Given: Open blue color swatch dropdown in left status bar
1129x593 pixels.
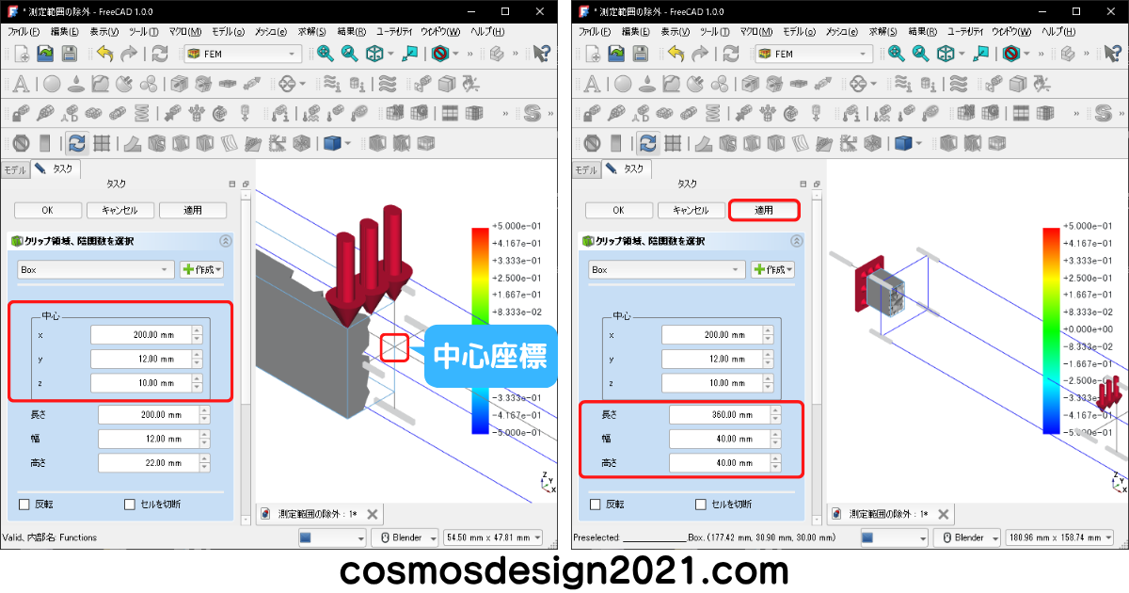Looking at the screenshot, I should pos(332,537).
